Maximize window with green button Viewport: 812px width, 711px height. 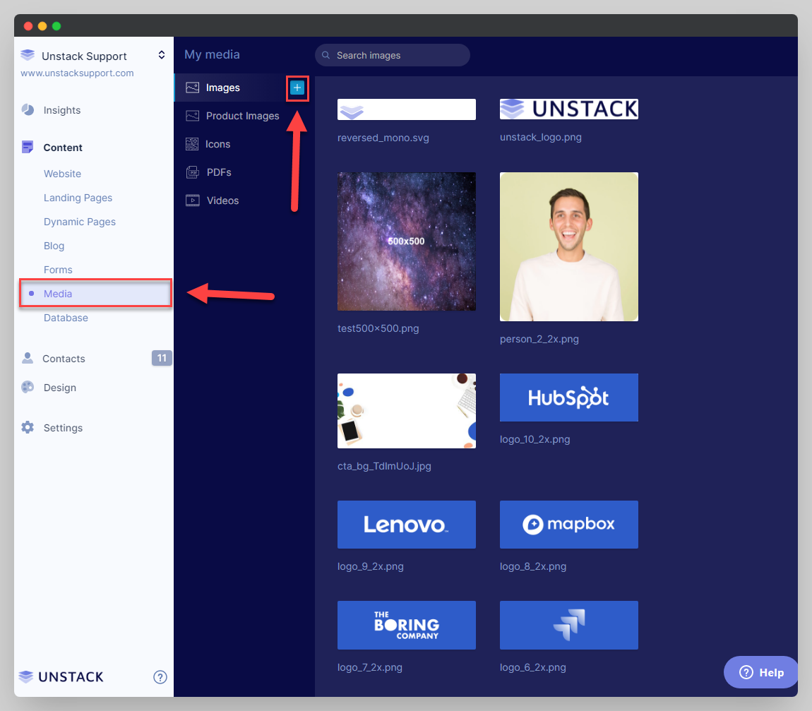56,26
